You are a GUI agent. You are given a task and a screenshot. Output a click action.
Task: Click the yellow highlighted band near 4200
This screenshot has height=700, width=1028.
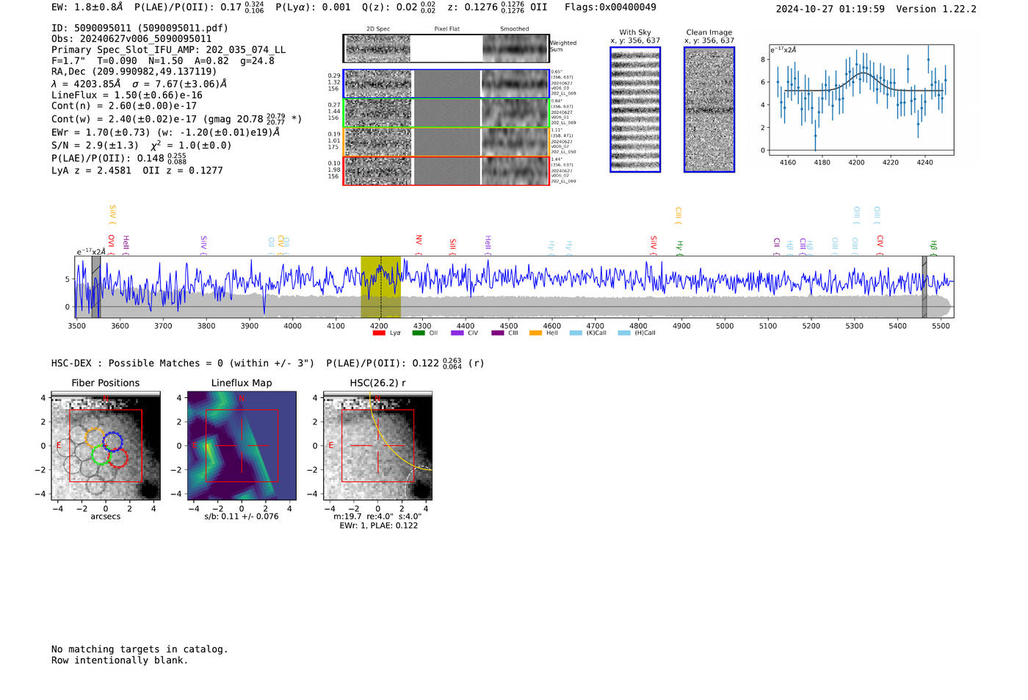(x=380, y=286)
